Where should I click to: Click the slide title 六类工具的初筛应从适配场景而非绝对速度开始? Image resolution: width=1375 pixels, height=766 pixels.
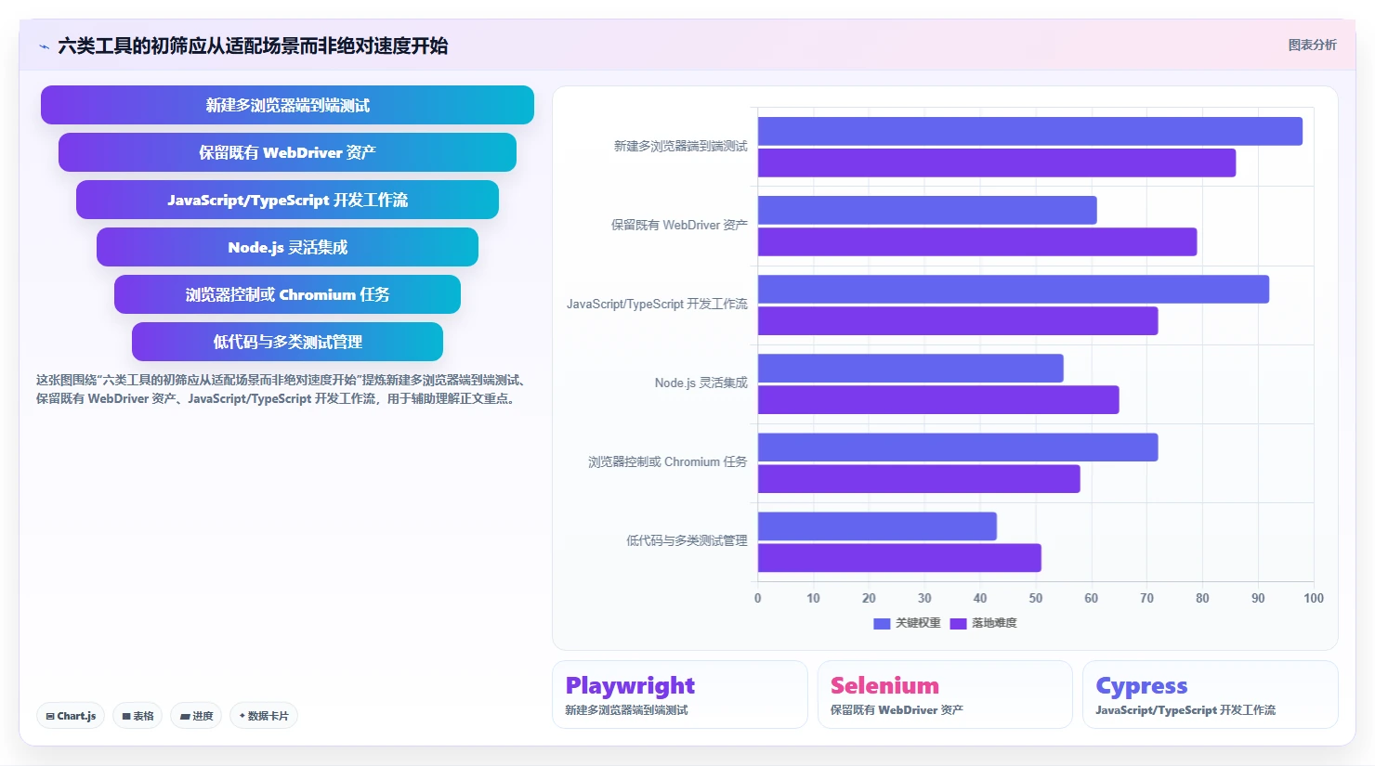point(253,45)
